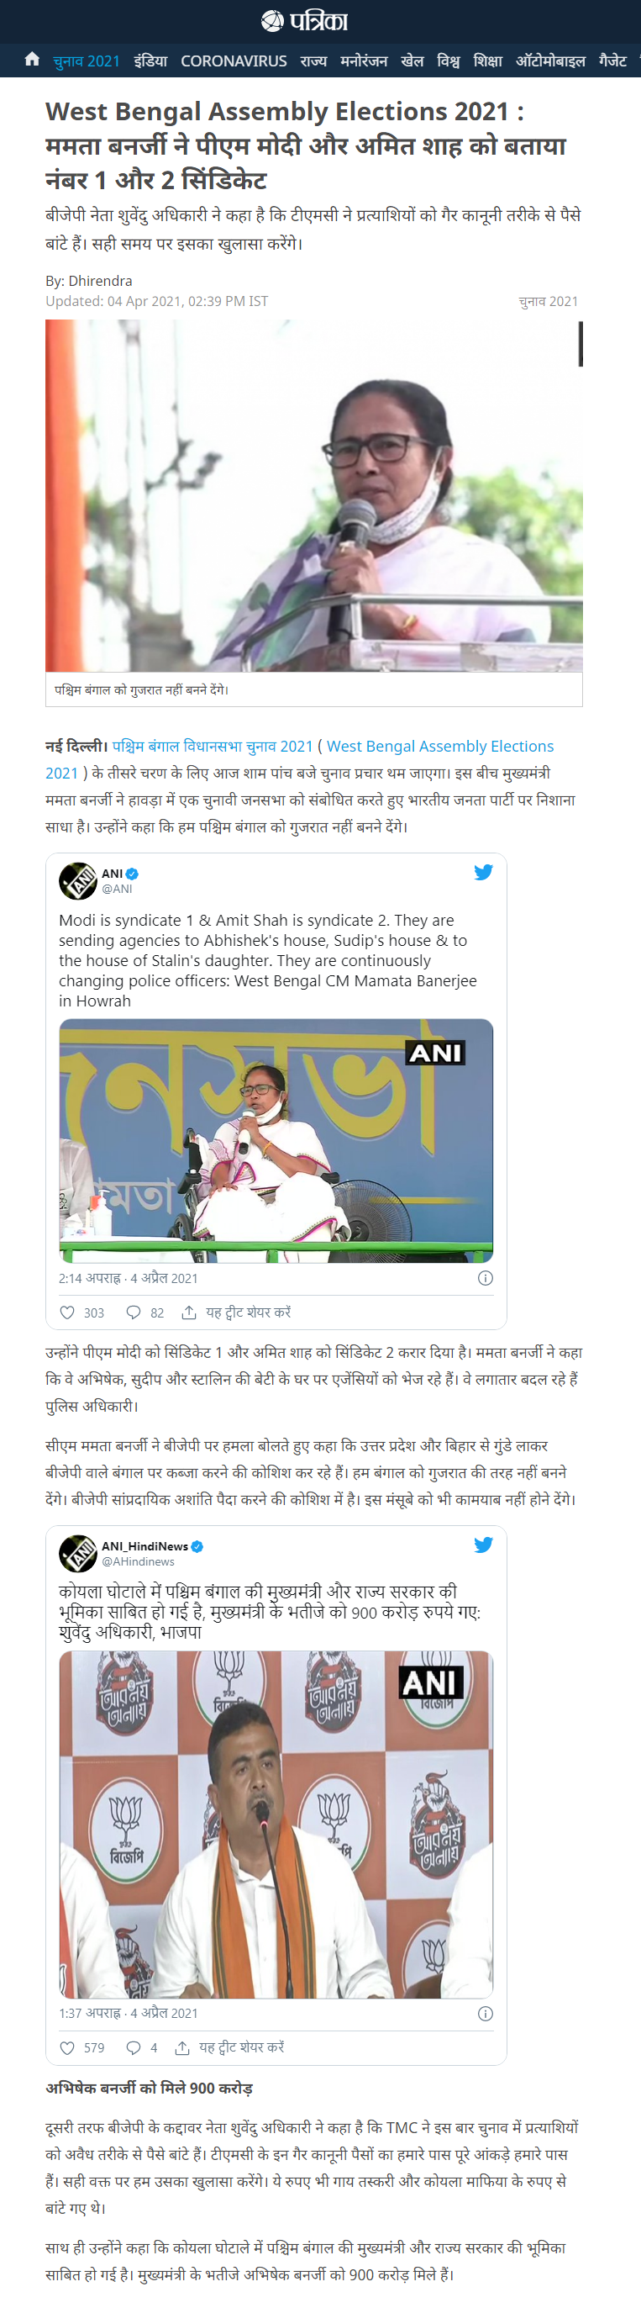Open पश्चिम बंगाल विधानसभा चुनाव 2021 link
This screenshot has width=641, height=2308.
point(213,746)
